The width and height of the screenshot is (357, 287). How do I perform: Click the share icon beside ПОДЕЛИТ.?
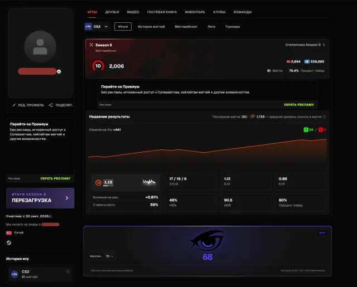coord(51,105)
